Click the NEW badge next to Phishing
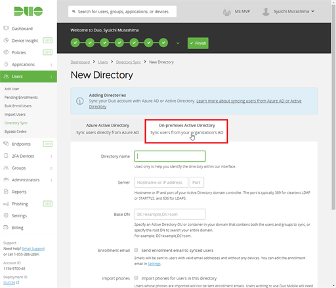 pos(48,204)
